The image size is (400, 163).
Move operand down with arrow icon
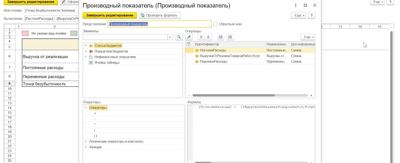pos(208,37)
